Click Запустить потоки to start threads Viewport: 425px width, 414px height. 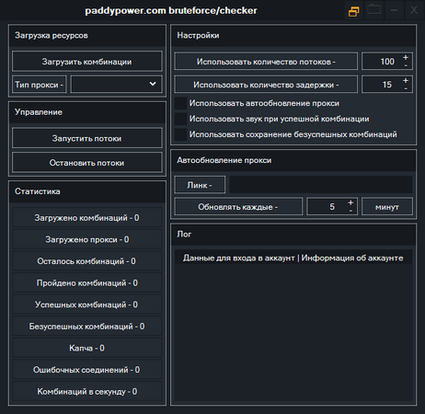coord(87,138)
